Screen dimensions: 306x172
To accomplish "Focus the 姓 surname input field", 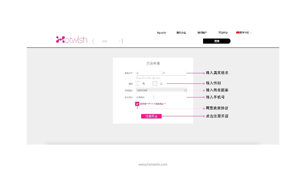I will coord(148,73).
